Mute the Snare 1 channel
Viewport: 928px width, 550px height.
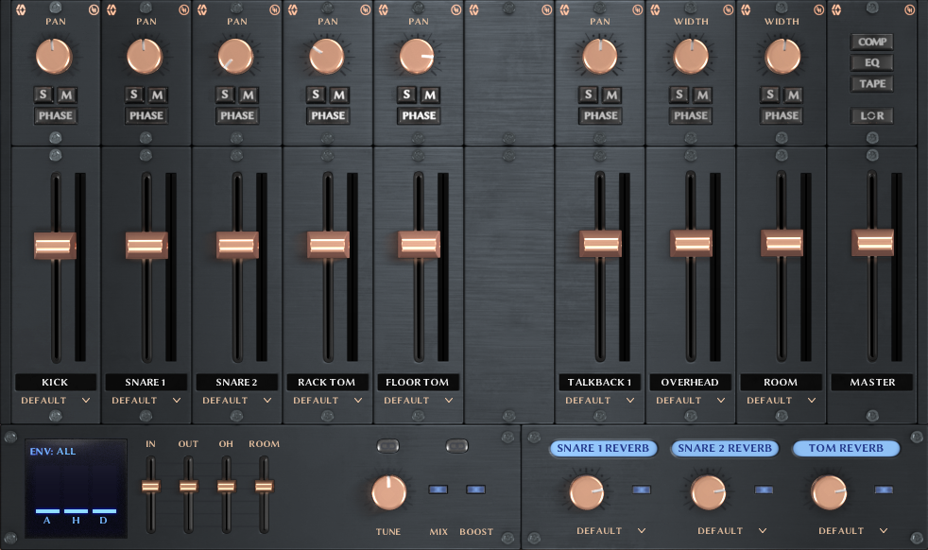tap(158, 95)
